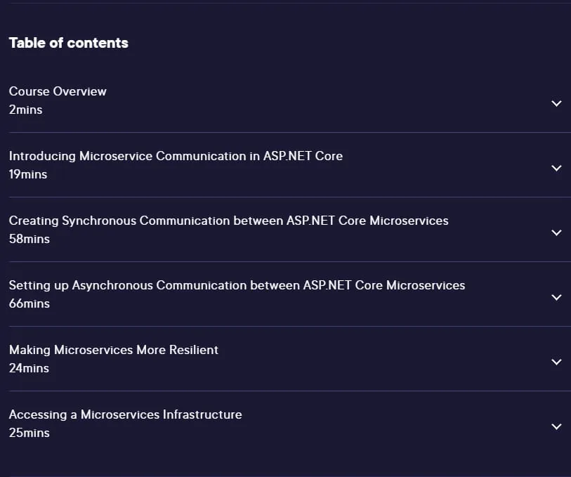Expand chevron for Setting up Asynchronous Communication
Viewport: 571px width, 477px height.
pos(556,297)
